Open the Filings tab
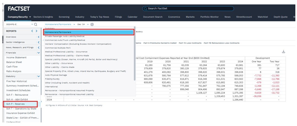This screenshot has width=297, height=126. click(x=118, y=17)
